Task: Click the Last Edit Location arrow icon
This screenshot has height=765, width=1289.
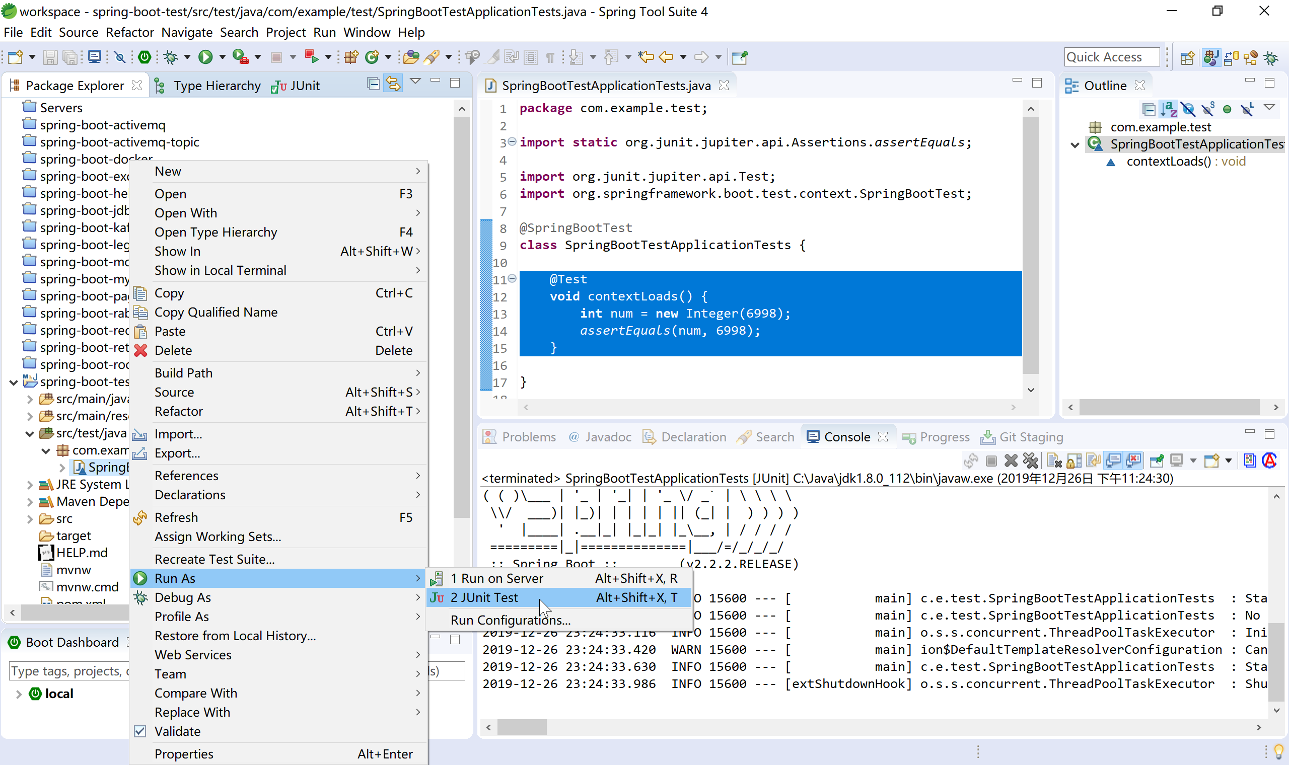Action: [646, 57]
